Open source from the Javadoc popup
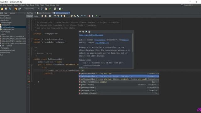The height and width of the screenshot is (113, 201). pos(89,32)
